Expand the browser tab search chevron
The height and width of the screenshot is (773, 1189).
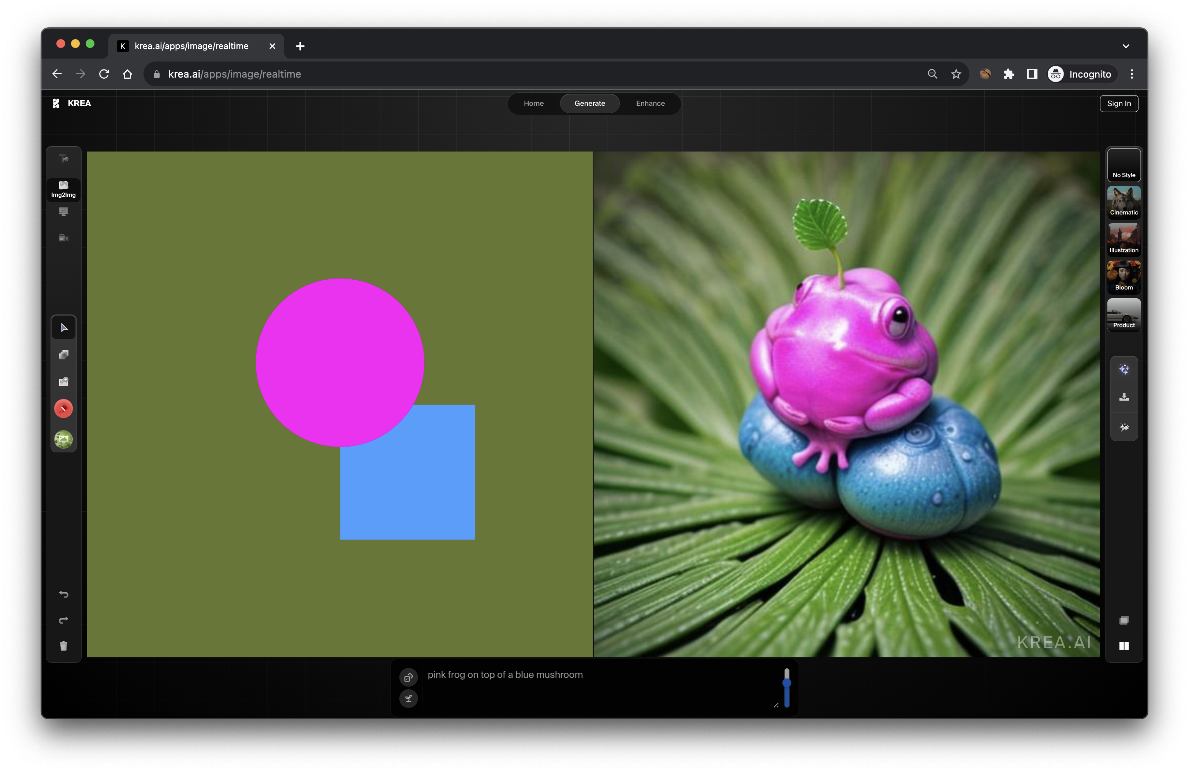point(1126,46)
